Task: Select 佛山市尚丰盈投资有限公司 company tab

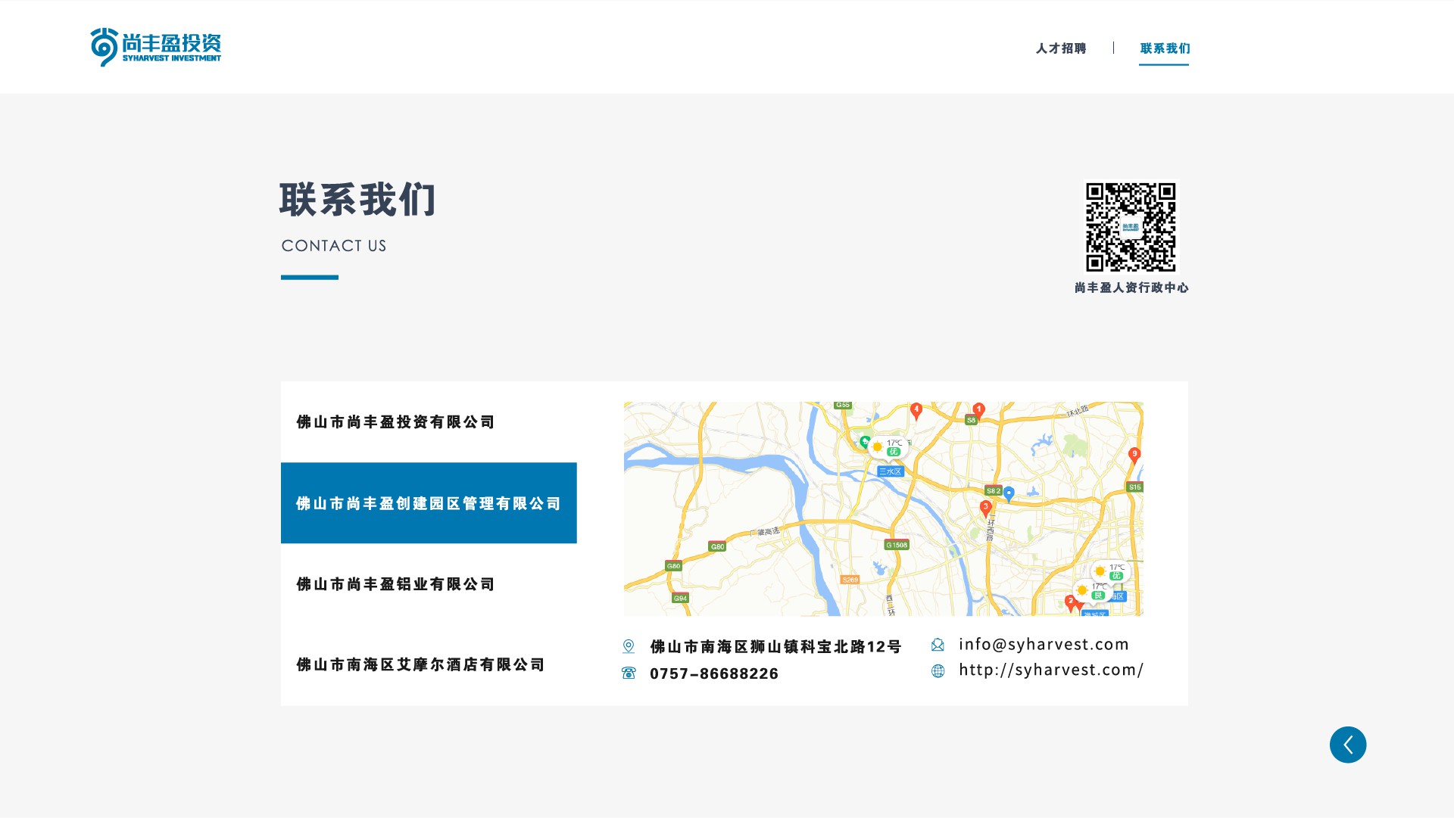Action: (x=395, y=422)
